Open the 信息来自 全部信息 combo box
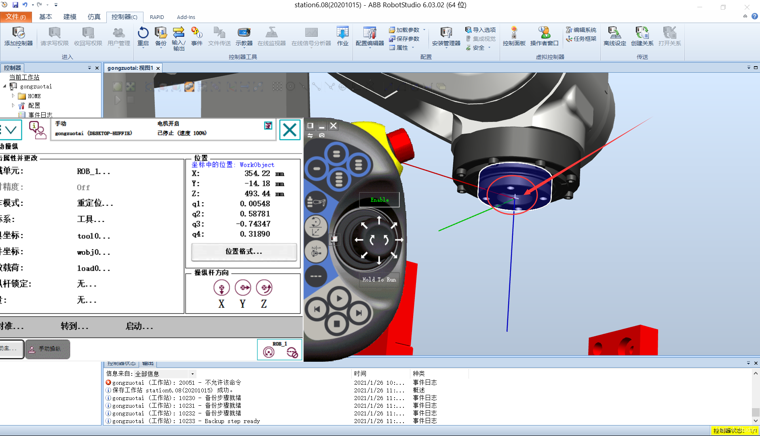The height and width of the screenshot is (436, 760). point(165,374)
